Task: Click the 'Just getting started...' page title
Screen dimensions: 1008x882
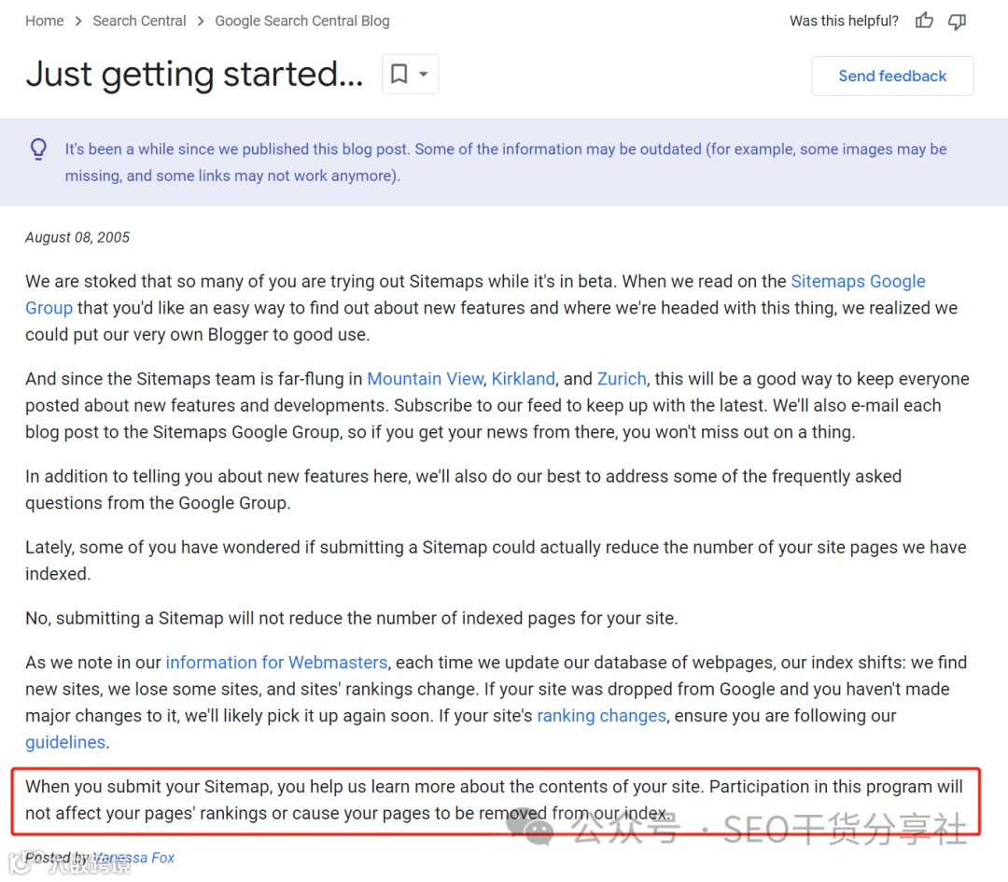Action: click(194, 74)
